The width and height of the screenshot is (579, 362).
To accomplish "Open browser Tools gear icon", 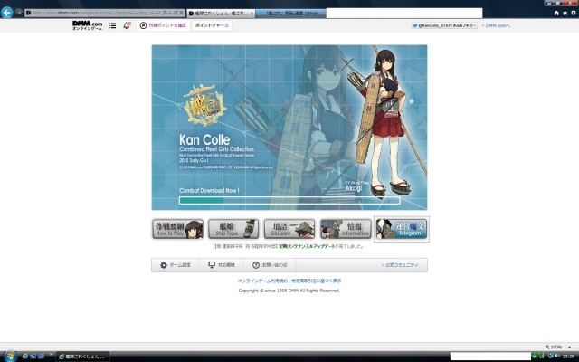I will [574, 13].
